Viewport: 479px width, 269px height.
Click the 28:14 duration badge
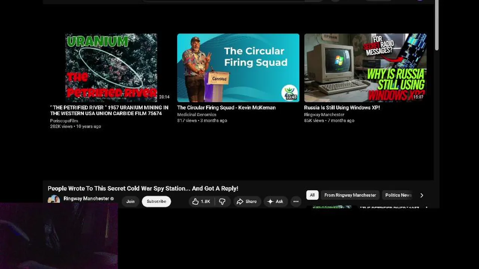(x=164, y=97)
